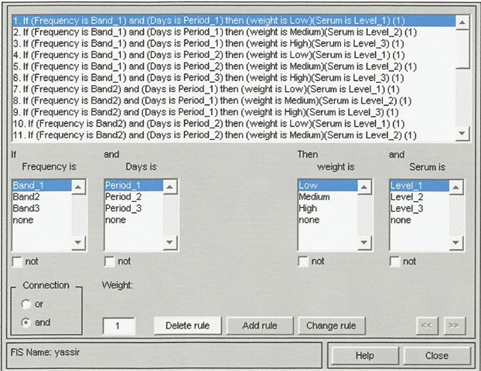Image resolution: width=481 pixels, height=371 pixels.
Task: Select rule 9 in the rule list
Action: [234, 112]
